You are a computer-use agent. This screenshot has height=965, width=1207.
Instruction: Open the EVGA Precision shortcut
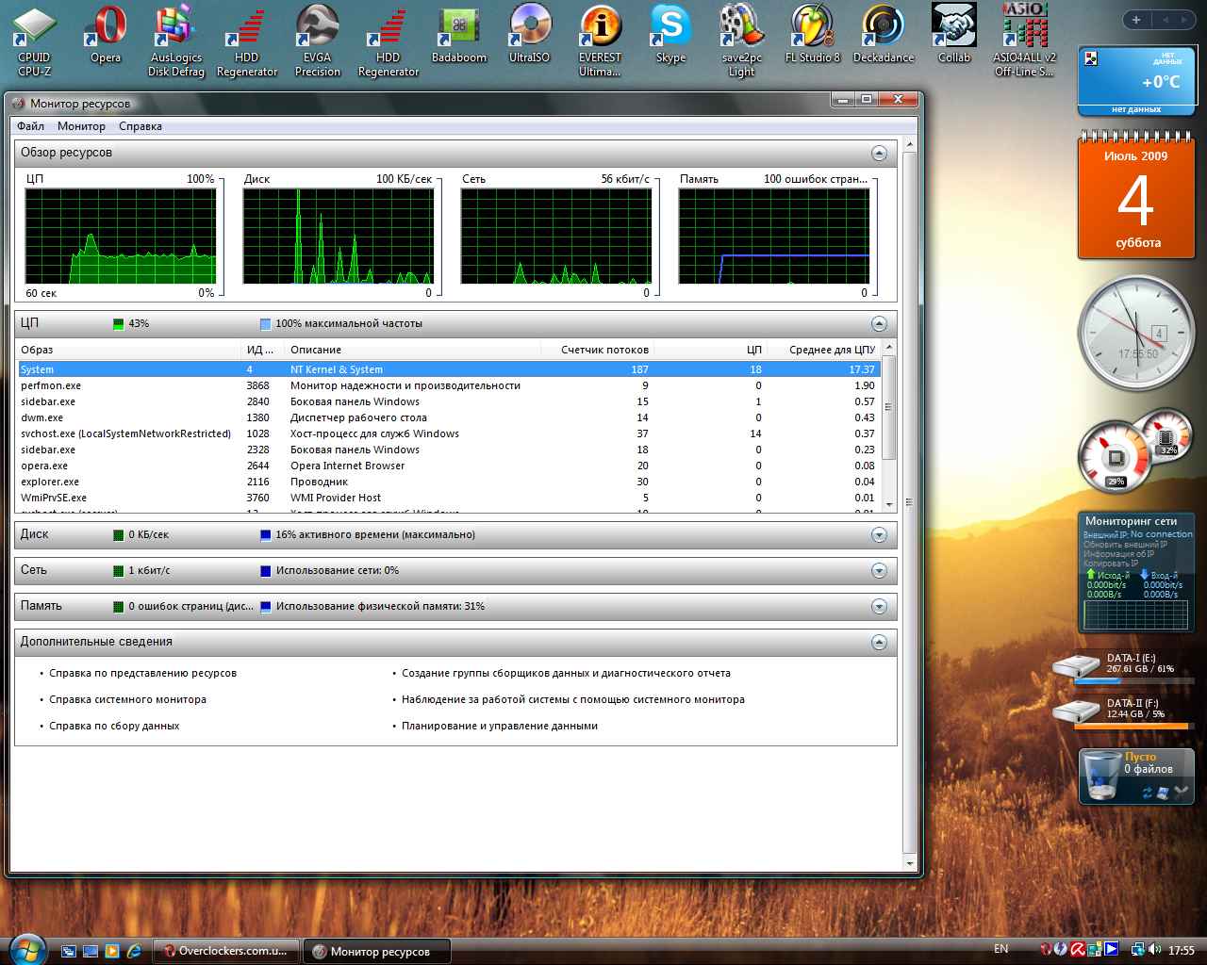[x=318, y=40]
